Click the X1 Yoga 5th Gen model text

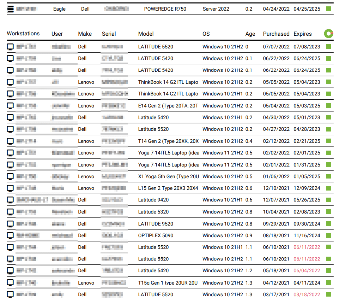point(169,176)
